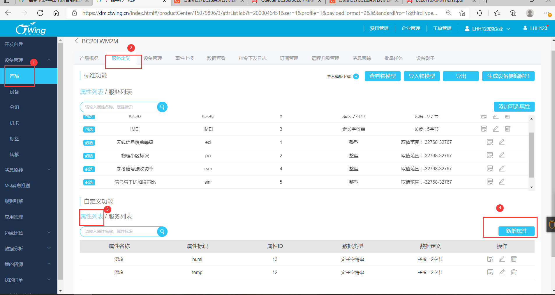The height and width of the screenshot is (295, 555).
Task: Add page to favorites star icon
Action: (462, 13)
